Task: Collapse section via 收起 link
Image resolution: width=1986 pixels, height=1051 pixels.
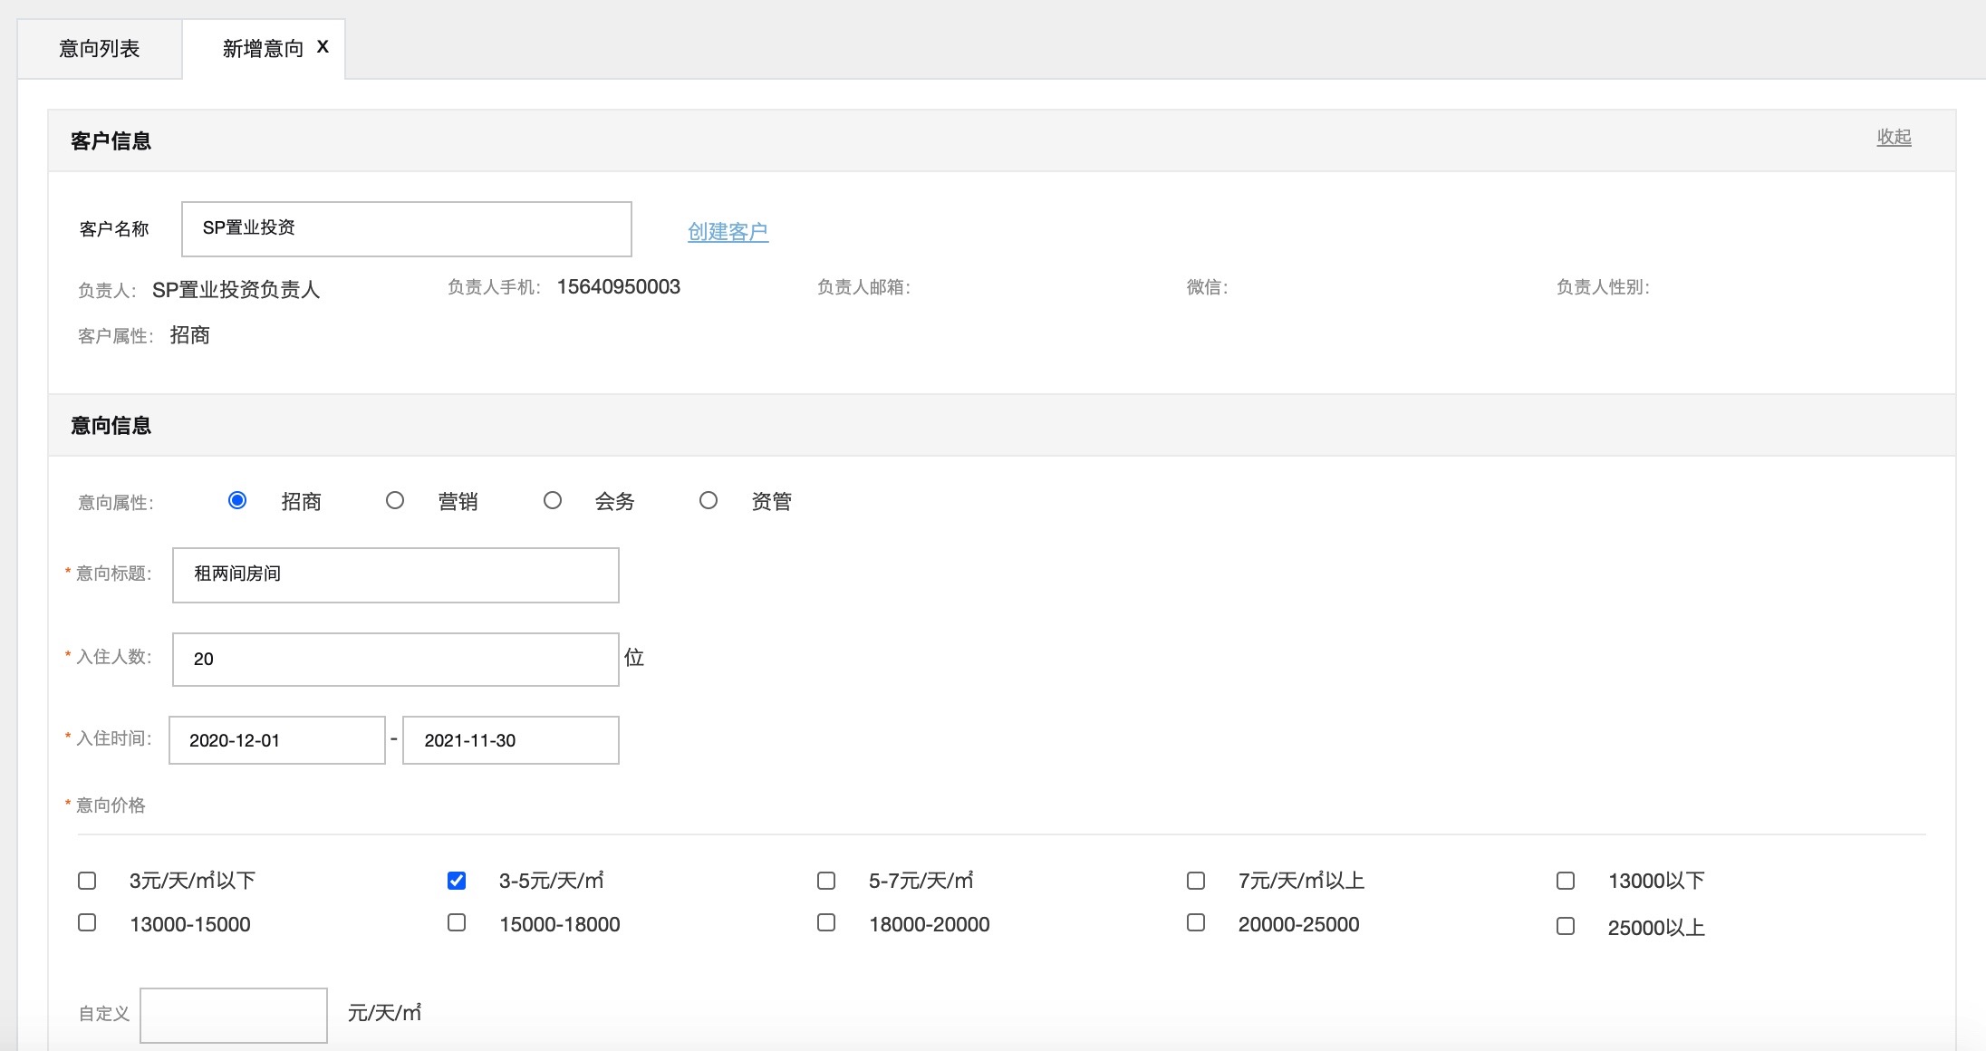Action: [x=1894, y=137]
